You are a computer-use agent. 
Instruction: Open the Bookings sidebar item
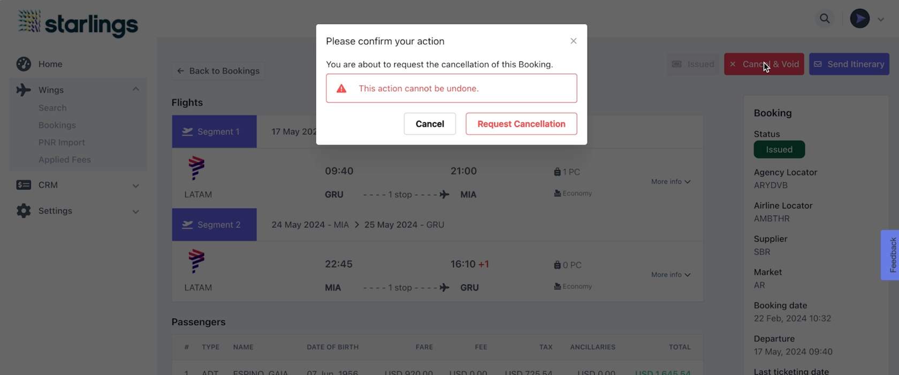(x=57, y=125)
